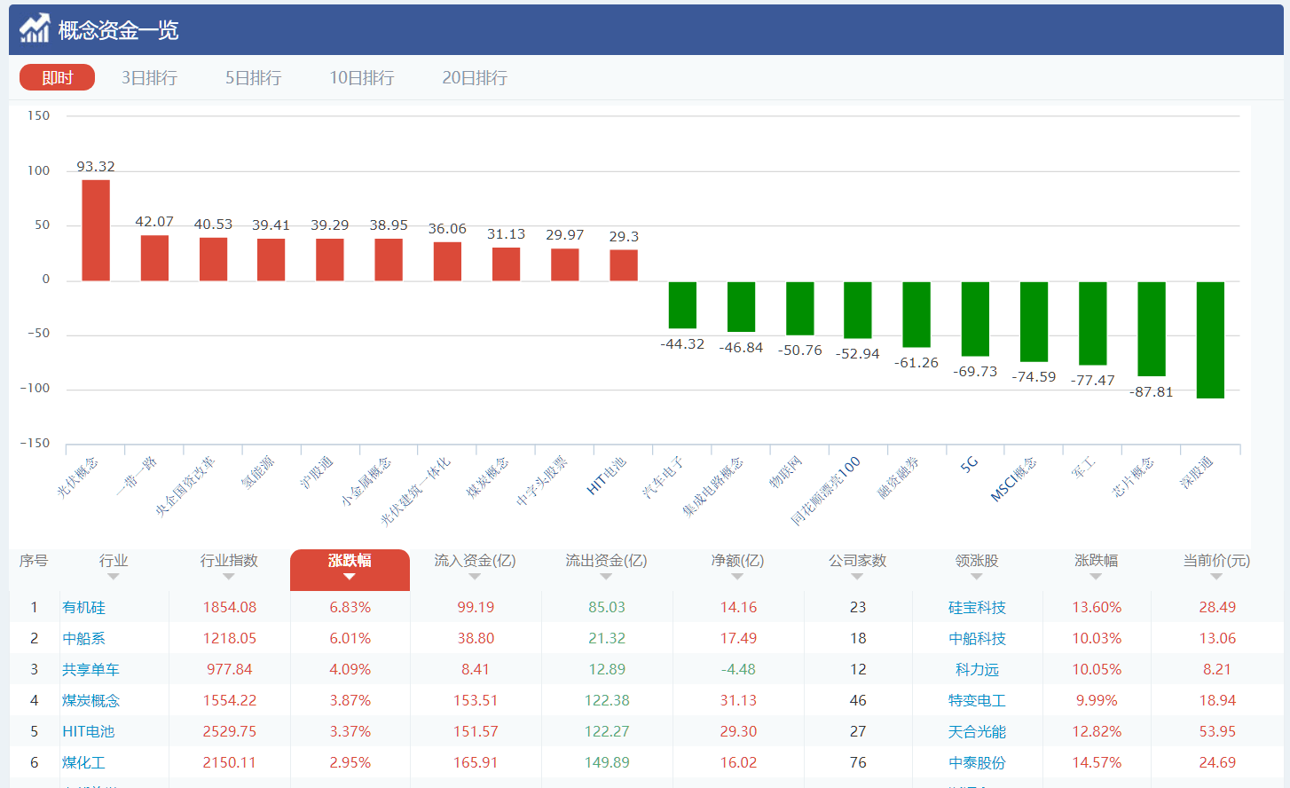Click inflow value 165.91
Screen dimensions: 1290x788
point(475,763)
